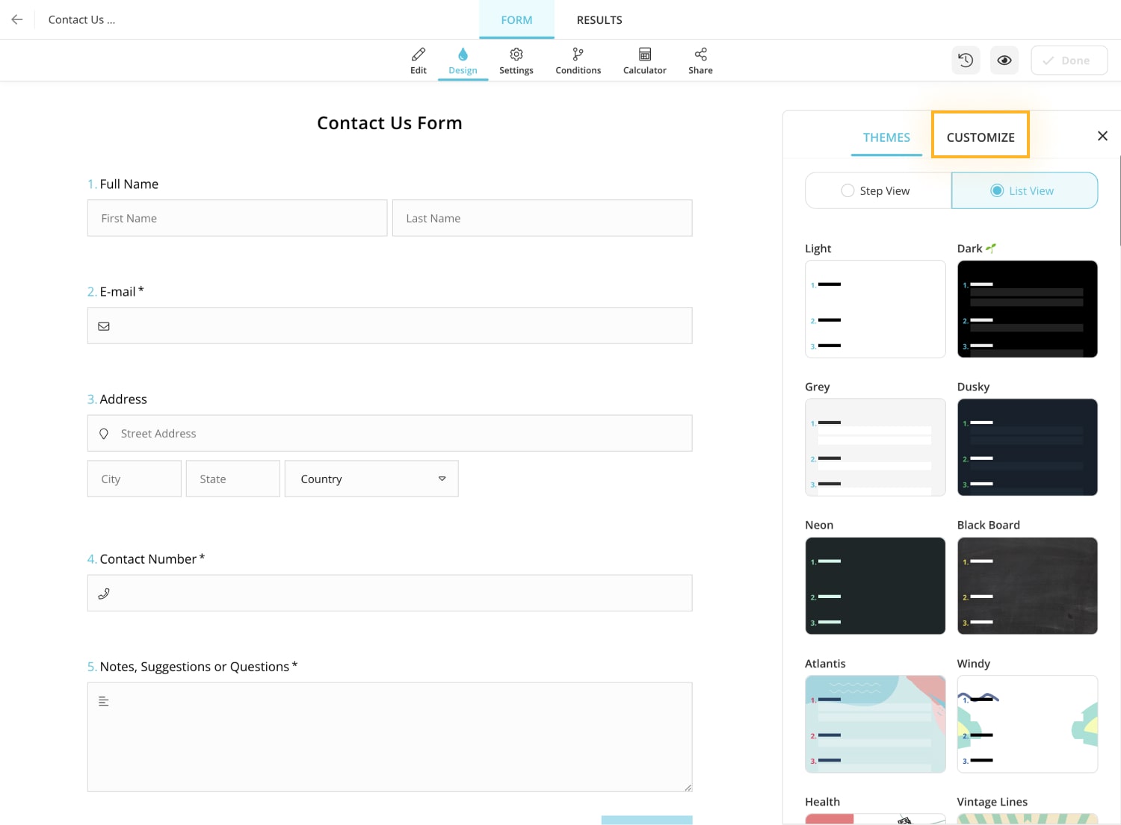Click the Contact Number field
Viewport: 1121px width, 825px height.
[390, 593]
